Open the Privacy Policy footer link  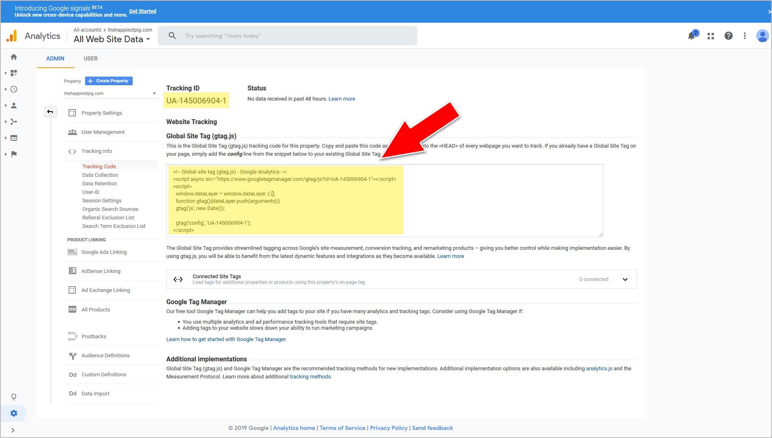coord(389,428)
